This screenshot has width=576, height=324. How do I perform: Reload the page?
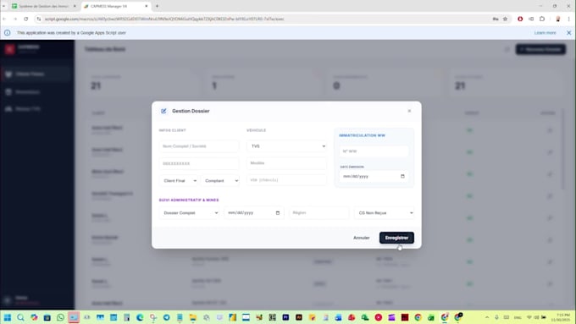click(x=26, y=19)
